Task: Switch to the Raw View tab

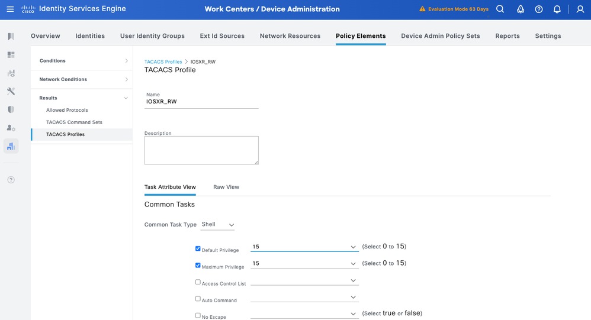Action: [226, 187]
